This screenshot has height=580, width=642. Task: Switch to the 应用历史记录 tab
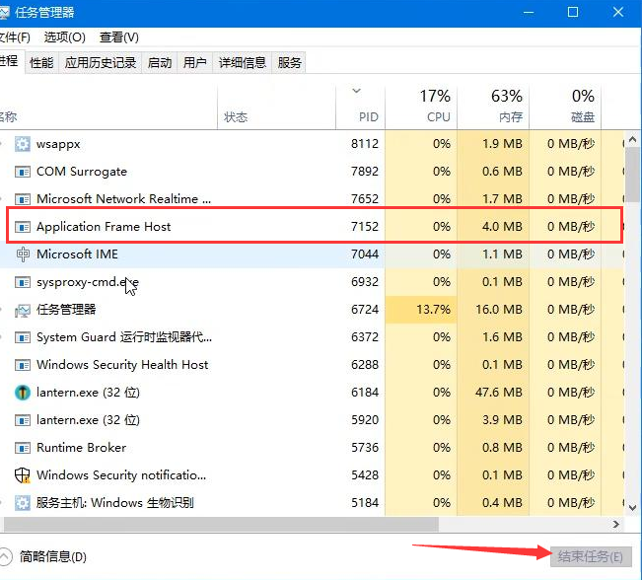point(101,63)
